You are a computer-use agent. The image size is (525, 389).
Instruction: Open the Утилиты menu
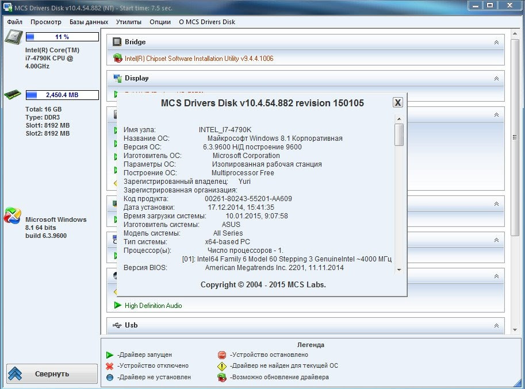click(x=129, y=22)
